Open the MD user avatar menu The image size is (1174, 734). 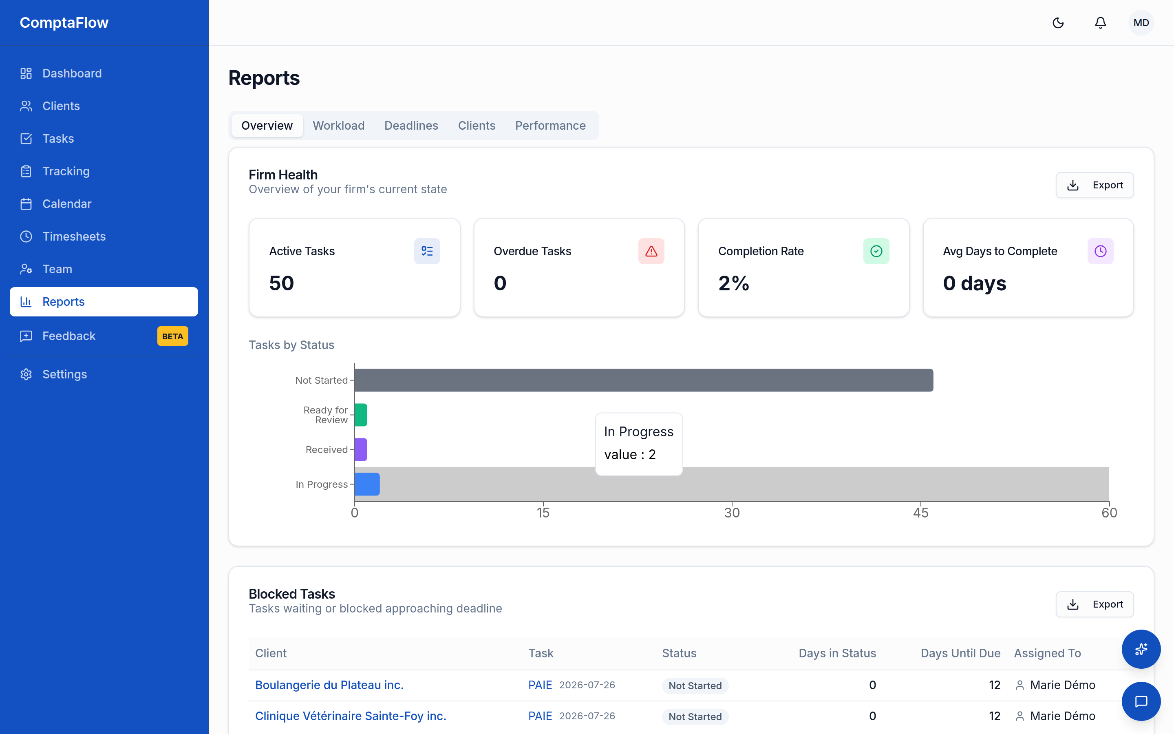point(1141,23)
